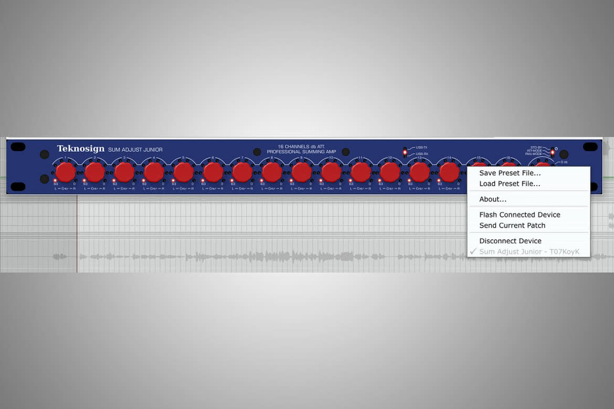The height and width of the screenshot is (409, 614).
Task: Open the About... menu entry
Action: click(528, 199)
